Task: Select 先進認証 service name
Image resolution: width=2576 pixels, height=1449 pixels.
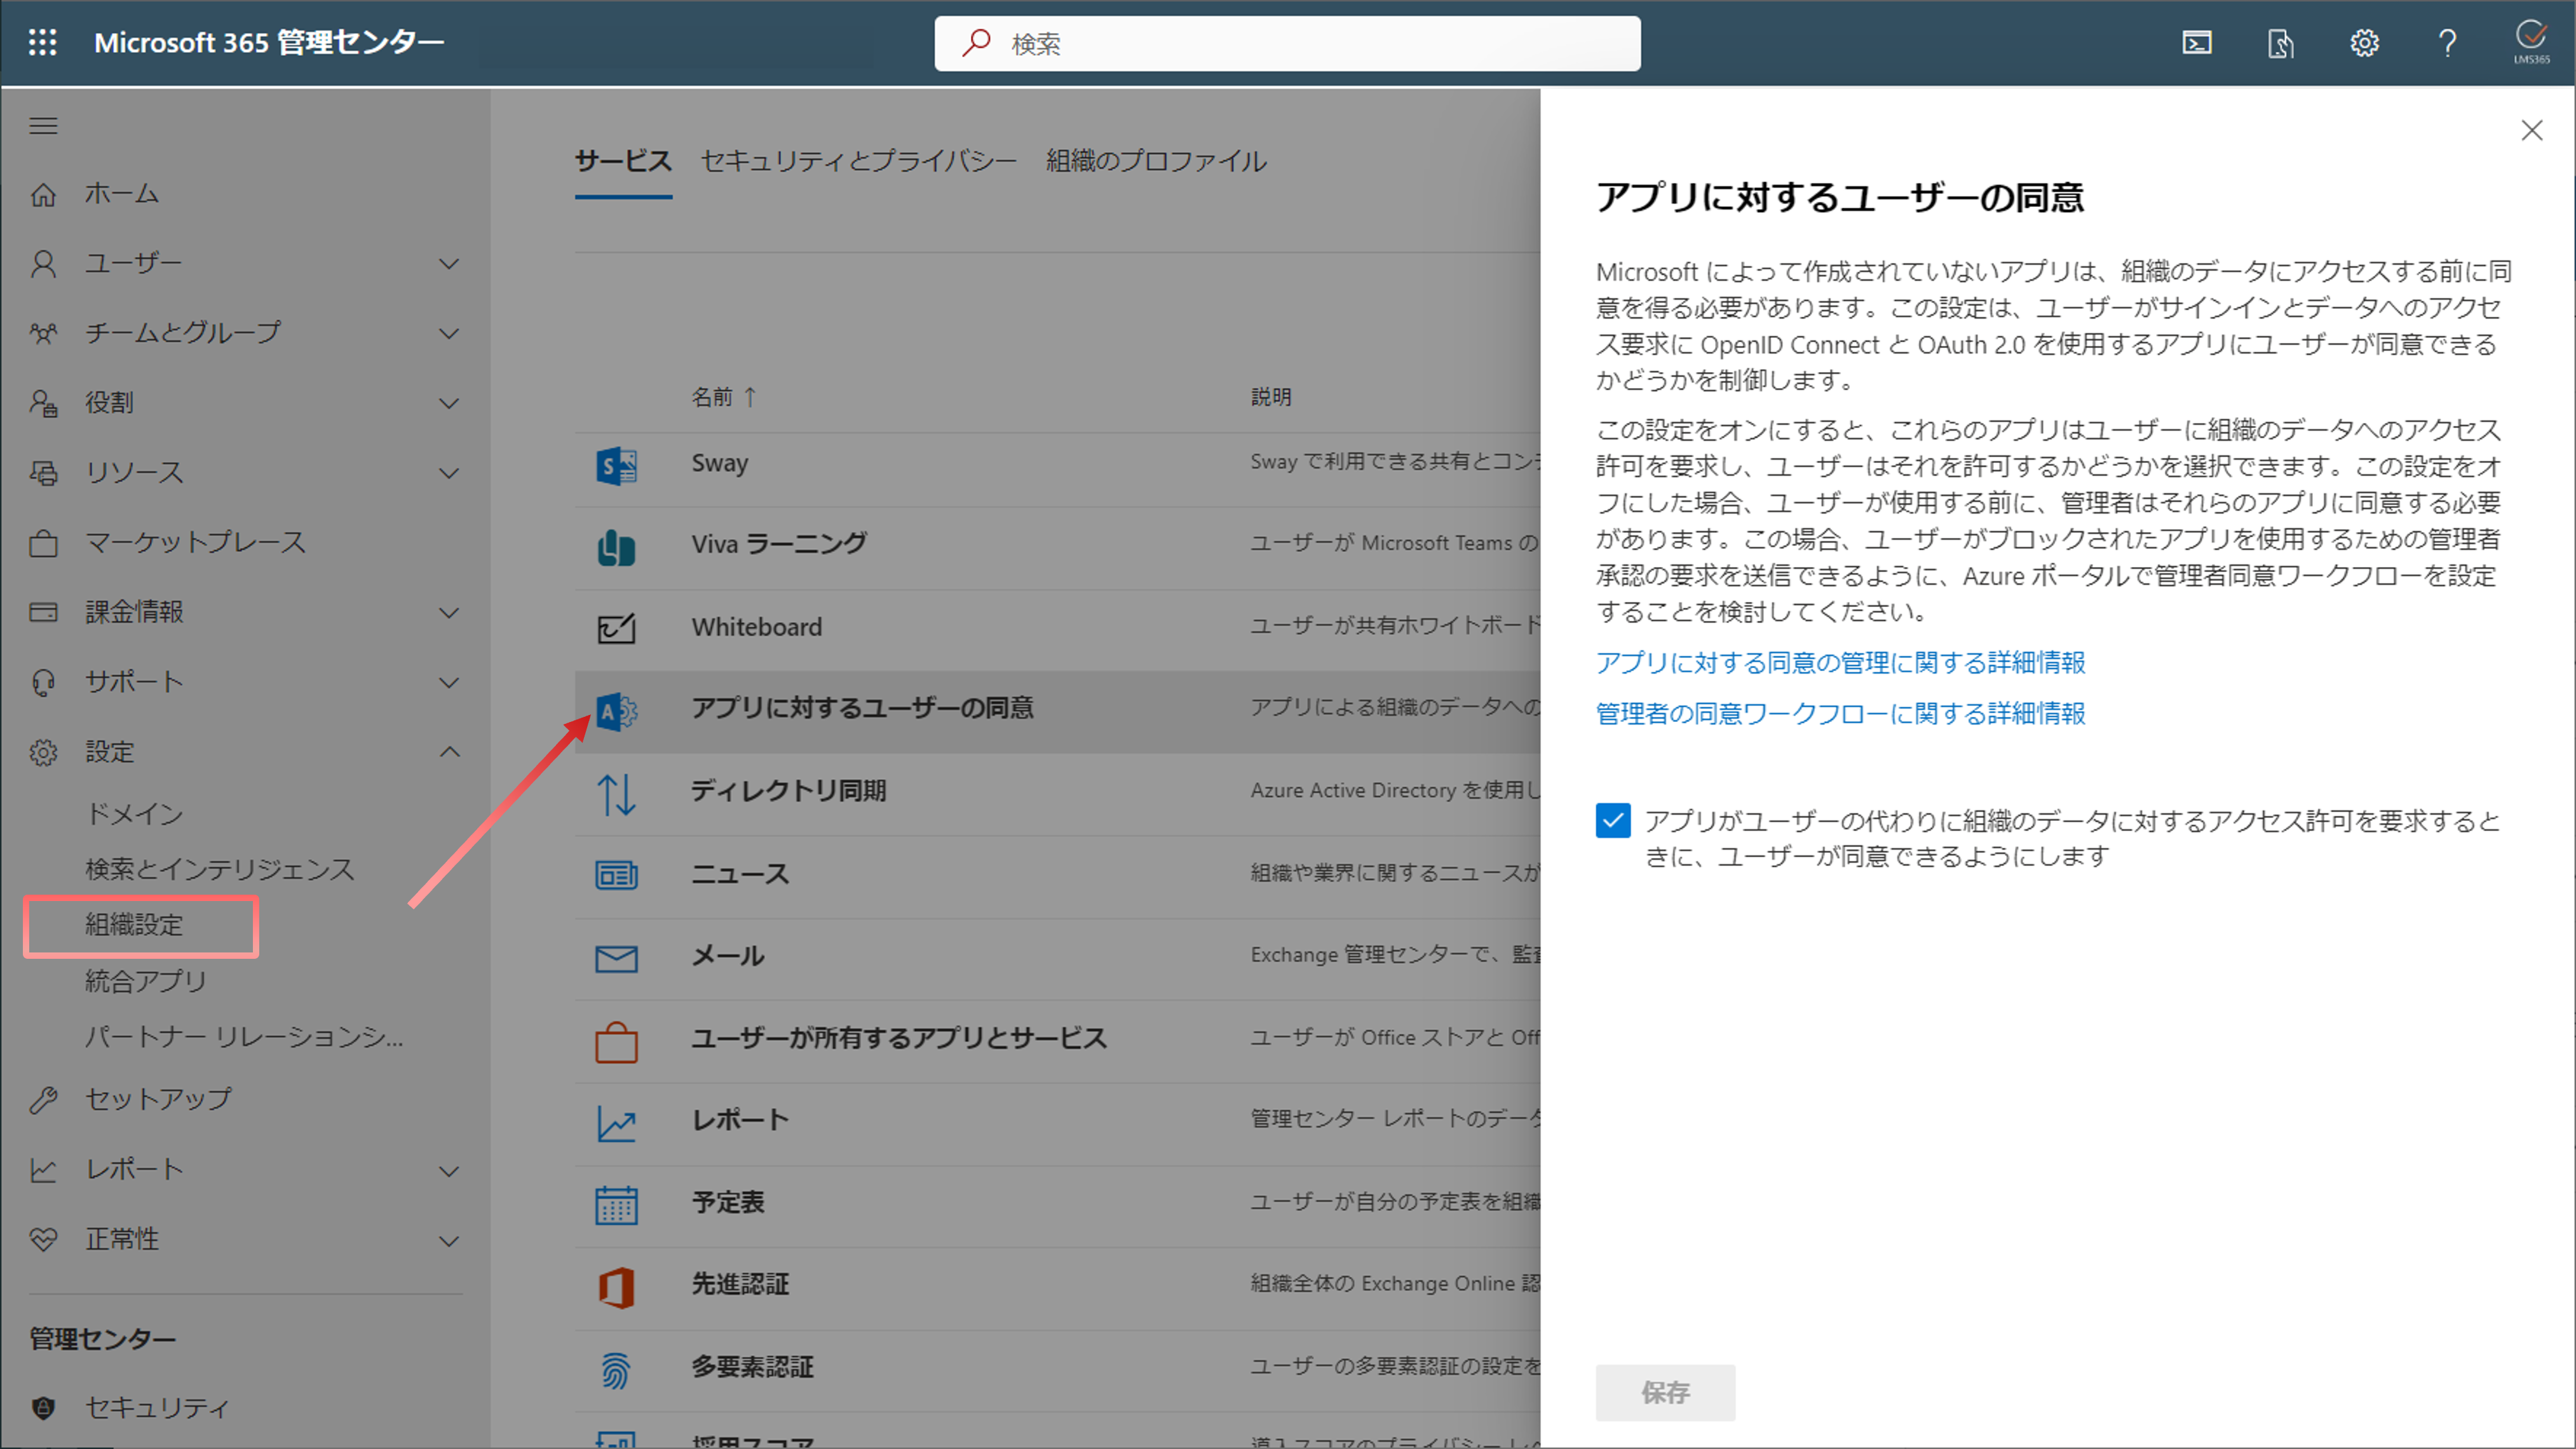Action: [x=741, y=1284]
